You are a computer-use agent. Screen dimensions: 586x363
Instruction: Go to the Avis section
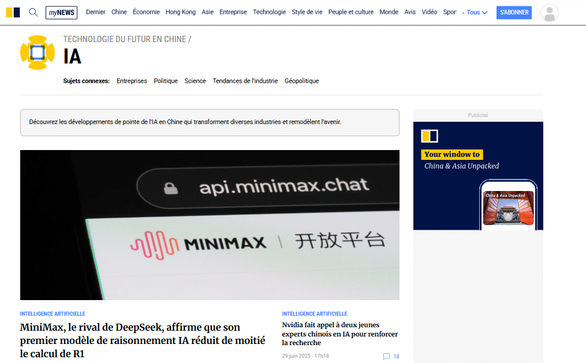point(410,12)
